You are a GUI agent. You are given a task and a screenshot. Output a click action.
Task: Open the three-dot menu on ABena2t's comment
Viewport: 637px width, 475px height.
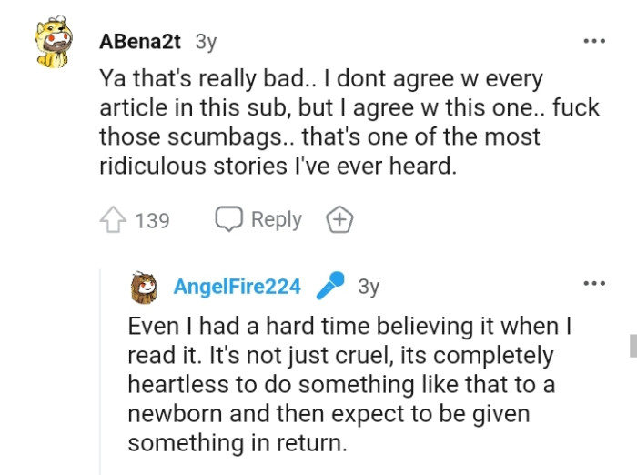594,42
